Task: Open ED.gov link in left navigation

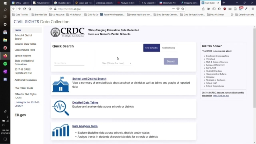Action: pos(20,115)
